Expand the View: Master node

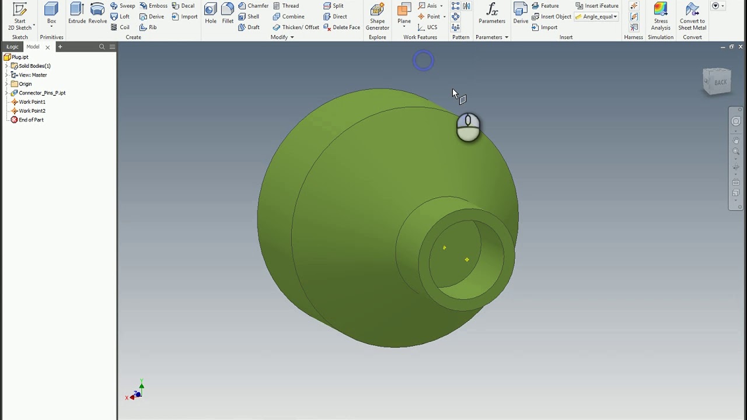point(6,75)
